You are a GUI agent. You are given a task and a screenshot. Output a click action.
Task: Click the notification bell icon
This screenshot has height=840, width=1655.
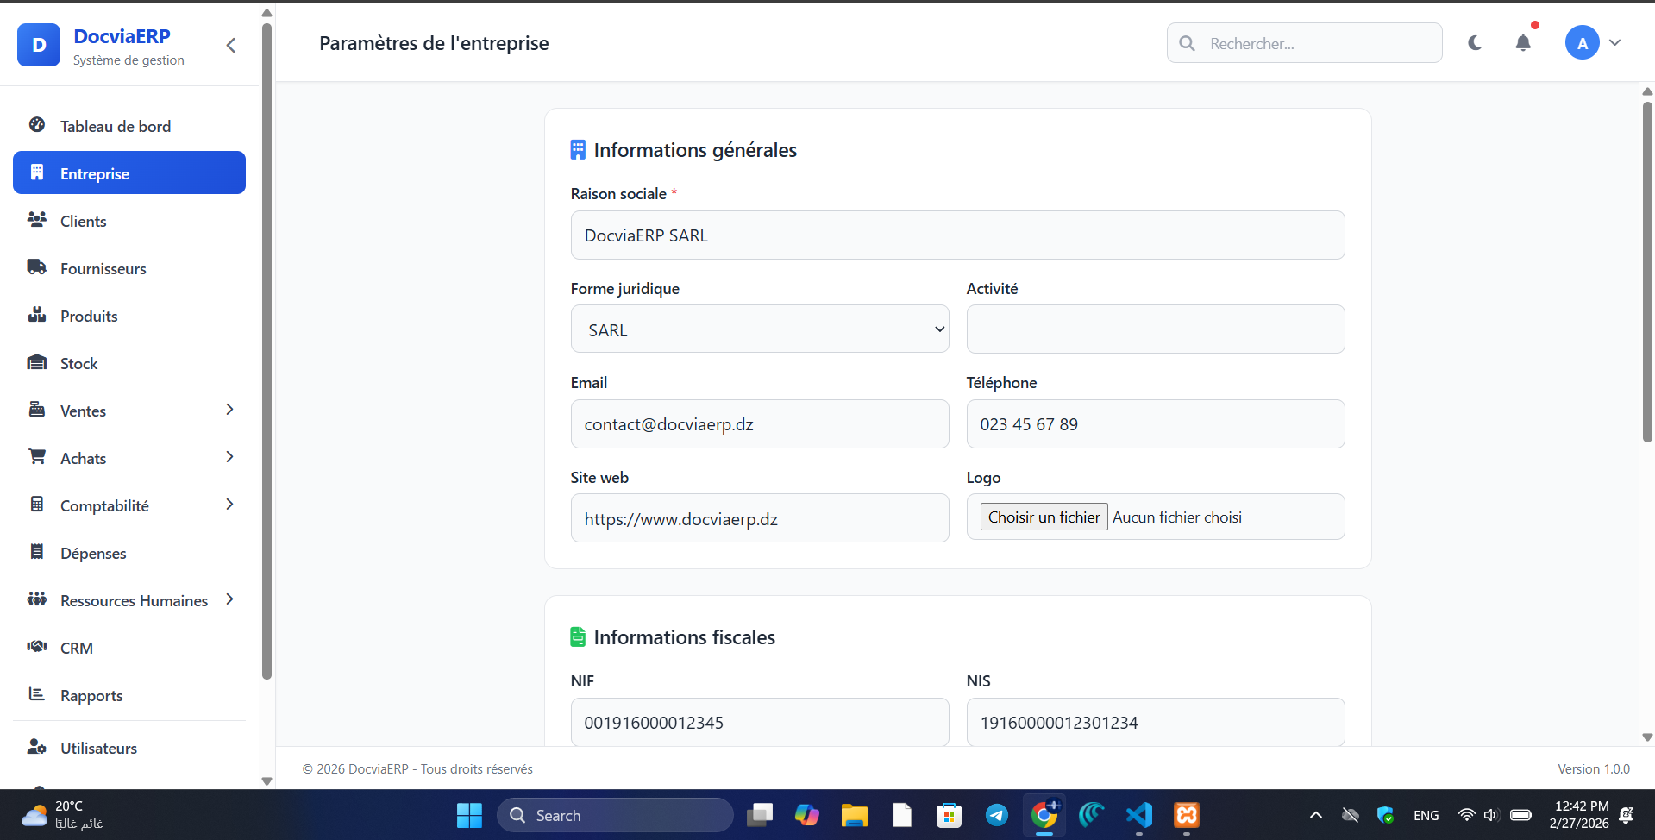coord(1523,43)
